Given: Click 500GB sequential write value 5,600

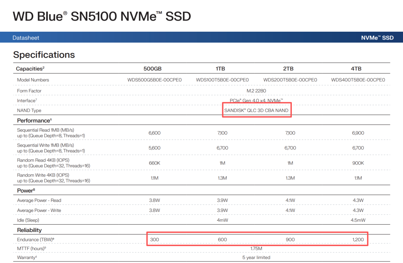Looking at the screenshot, I should [154, 148].
